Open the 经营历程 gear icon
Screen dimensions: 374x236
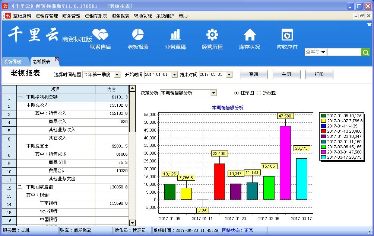click(212, 35)
